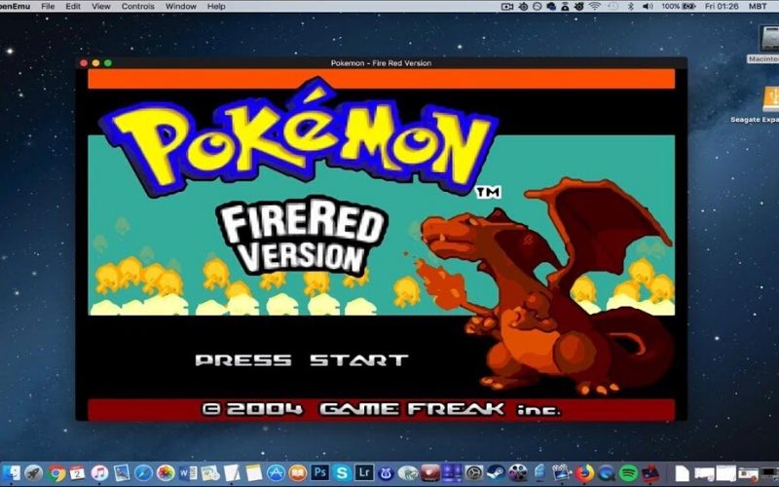Image resolution: width=779 pixels, height=487 pixels.
Task: Open TextEdit from the dock
Action: pos(232,472)
